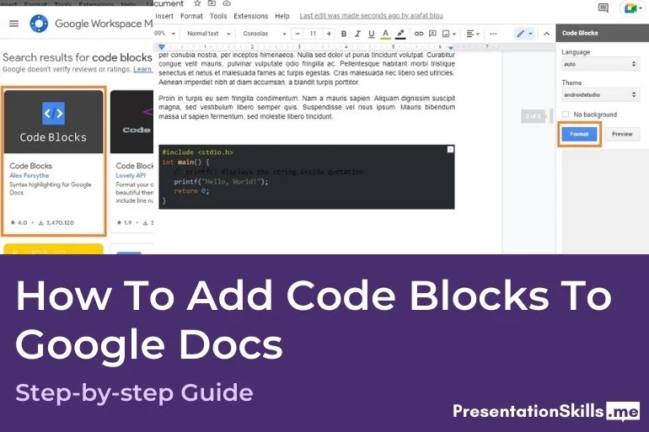Click the #include <stdio.h> code line

(x=197, y=152)
